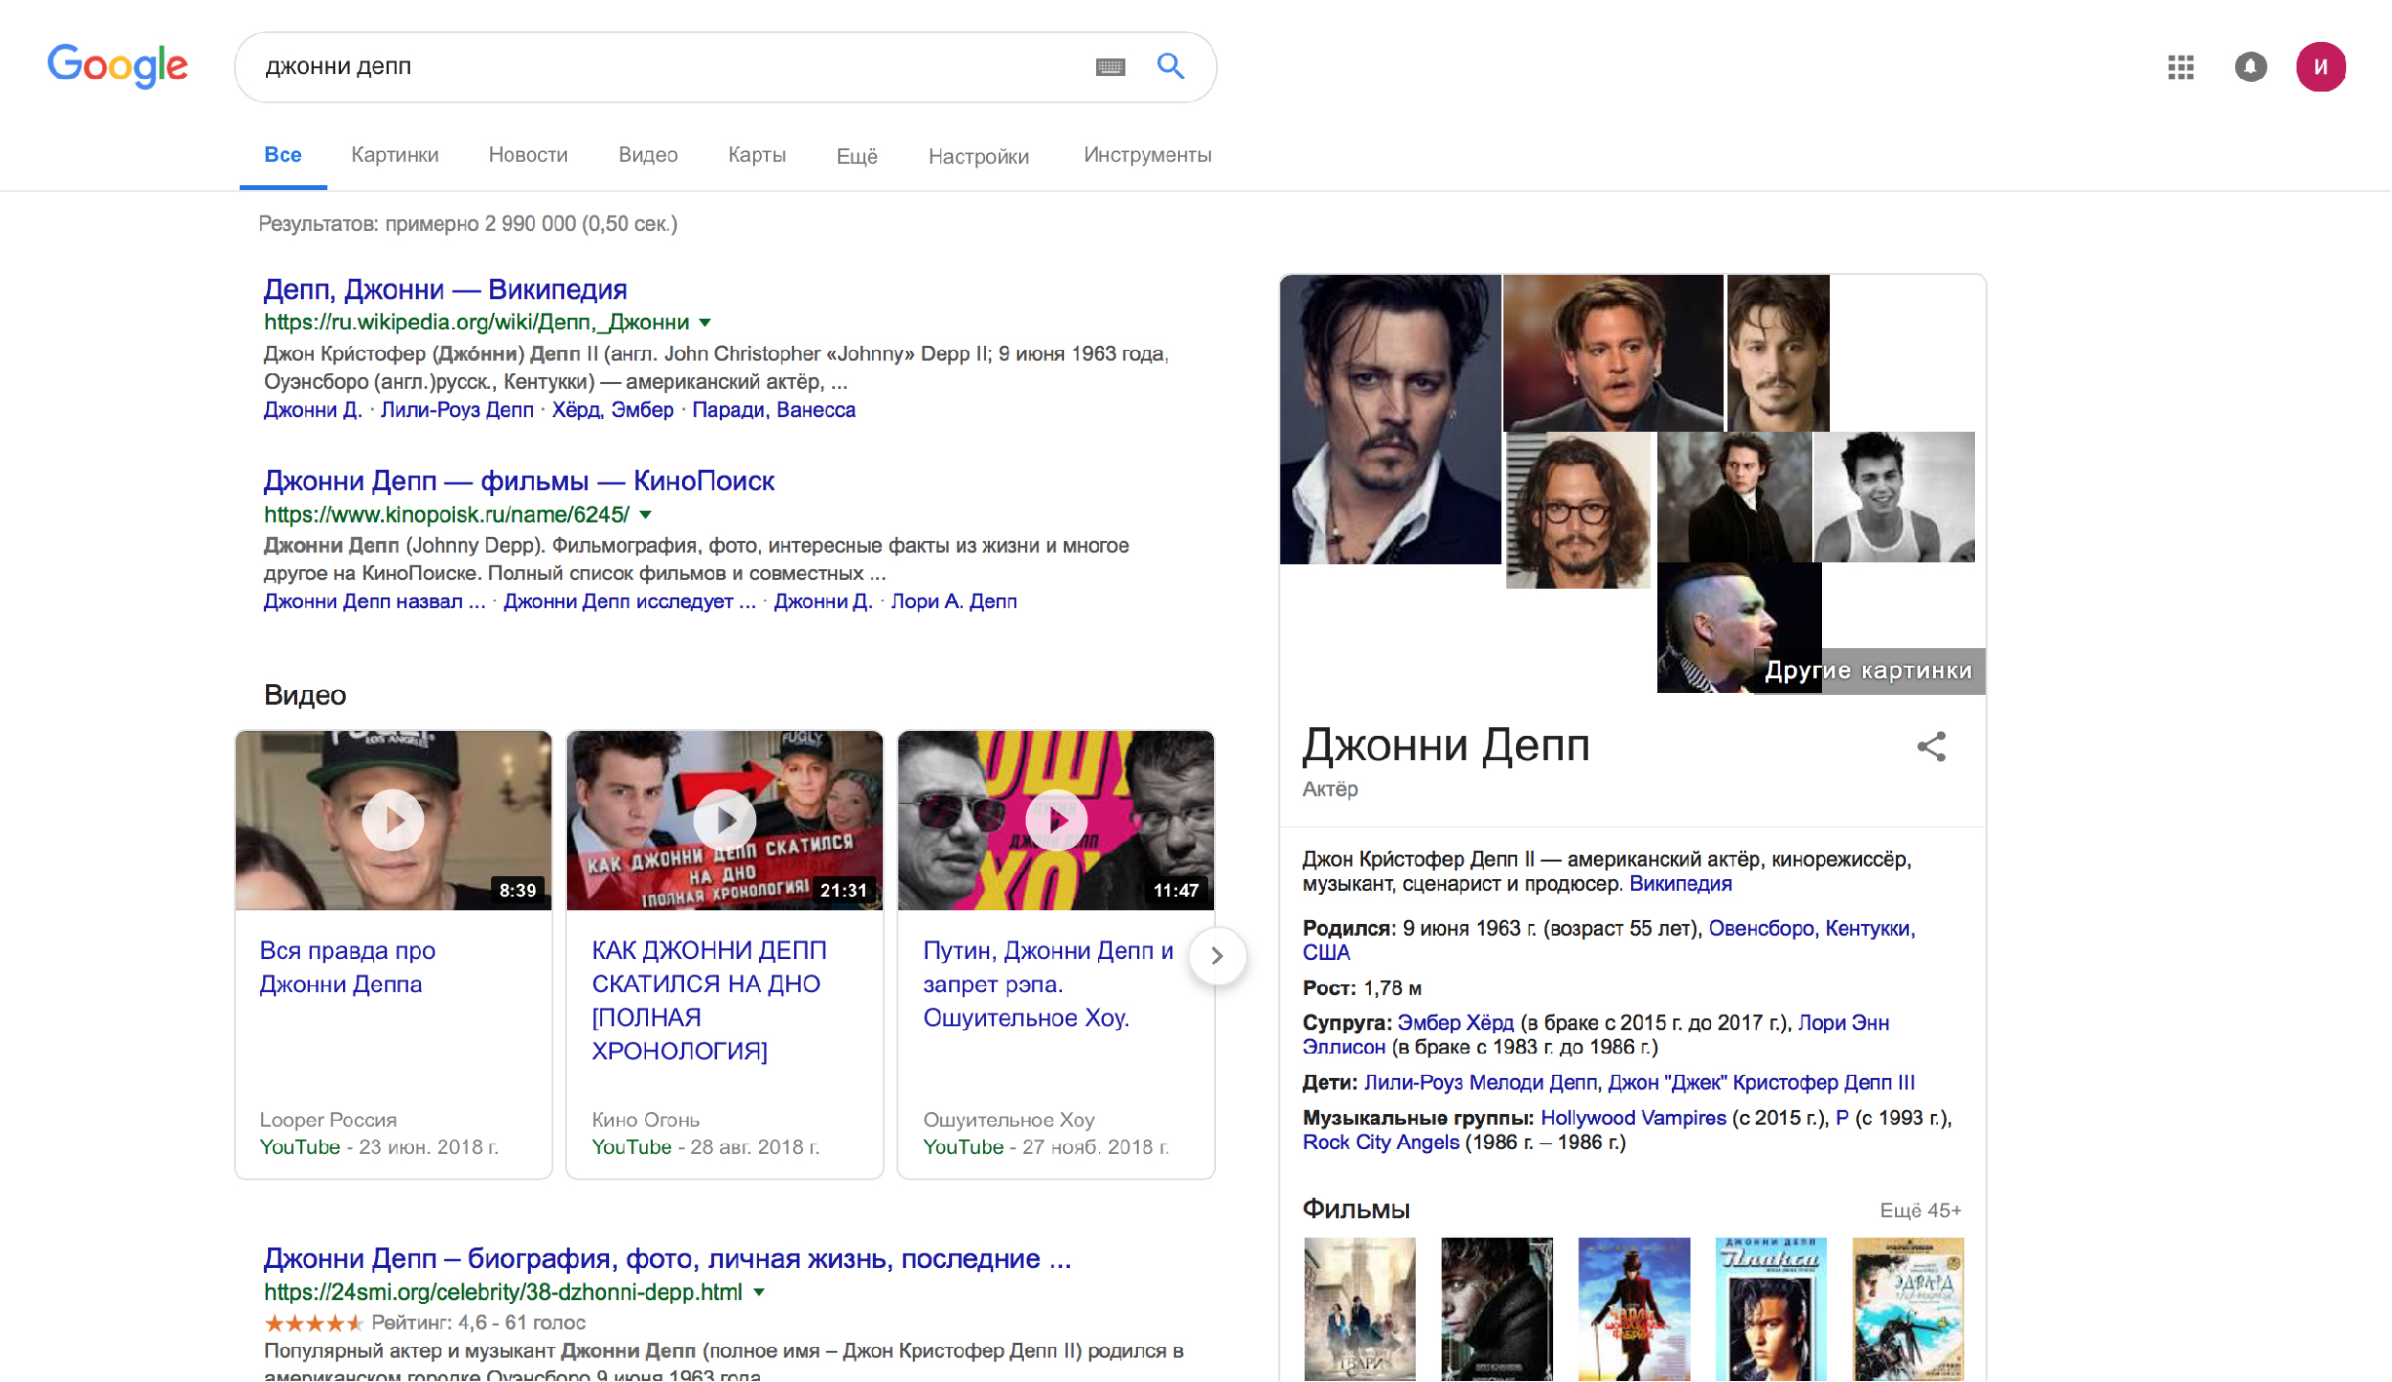Open the 'Джонни Депп – биография, фото' result
2392x1382 pixels.
pos(667,1258)
